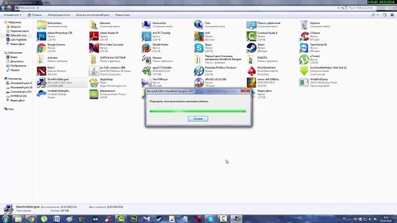Click the Explorer search field
397x223 pixels.
[x=372, y=8]
